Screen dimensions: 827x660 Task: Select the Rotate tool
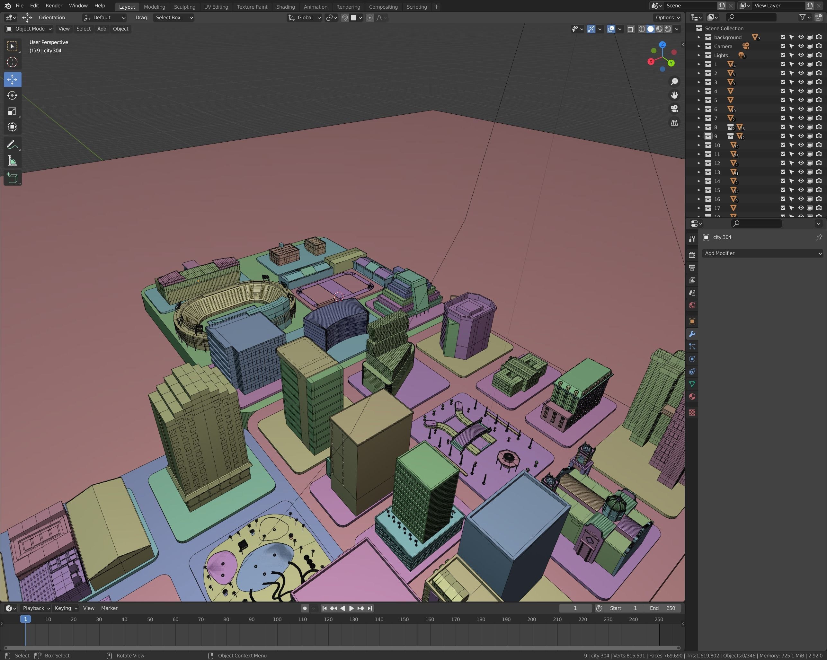pyautogui.click(x=12, y=95)
